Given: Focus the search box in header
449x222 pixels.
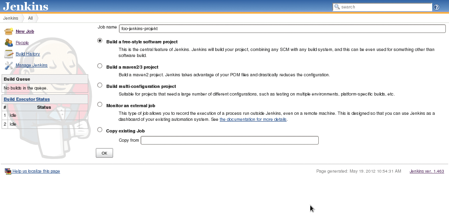Looking at the screenshot, I should pyautogui.click(x=382, y=7).
